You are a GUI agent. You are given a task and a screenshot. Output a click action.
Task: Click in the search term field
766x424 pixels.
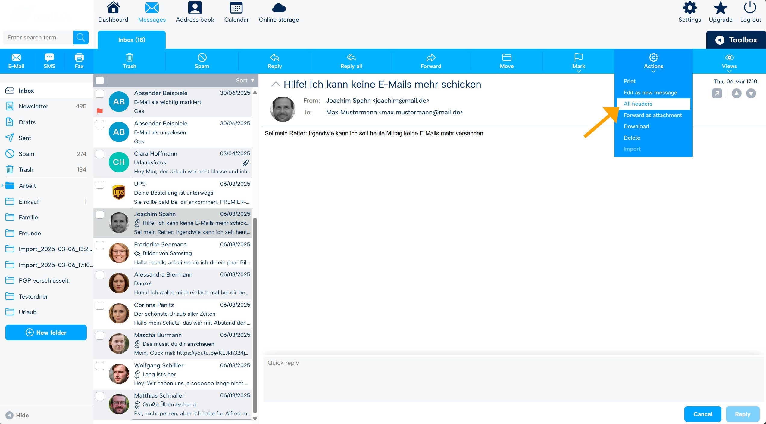38,37
